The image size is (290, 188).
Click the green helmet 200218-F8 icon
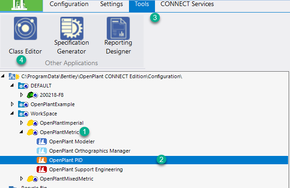[x=32, y=95]
